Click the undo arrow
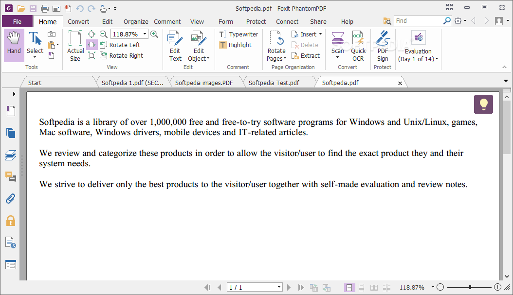 pos(80,8)
